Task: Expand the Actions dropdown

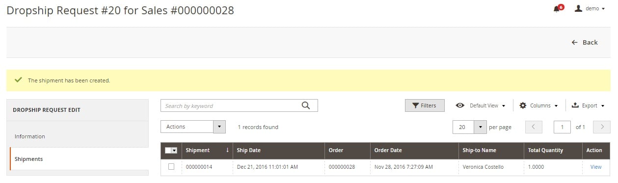Action: click(x=193, y=127)
